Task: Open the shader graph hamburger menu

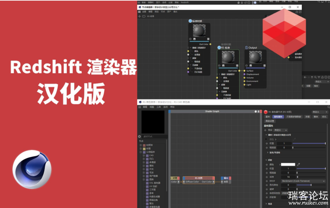Action: point(139,107)
